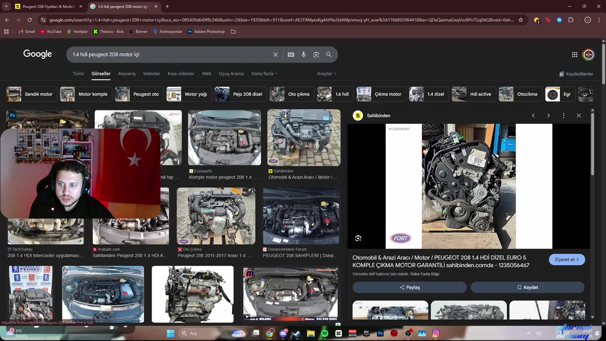606x341 pixels.
Task: Reload the current page
Action: click(29, 20)
